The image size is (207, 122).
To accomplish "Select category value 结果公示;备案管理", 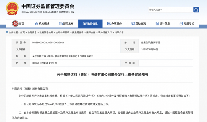I will [151, 43].
